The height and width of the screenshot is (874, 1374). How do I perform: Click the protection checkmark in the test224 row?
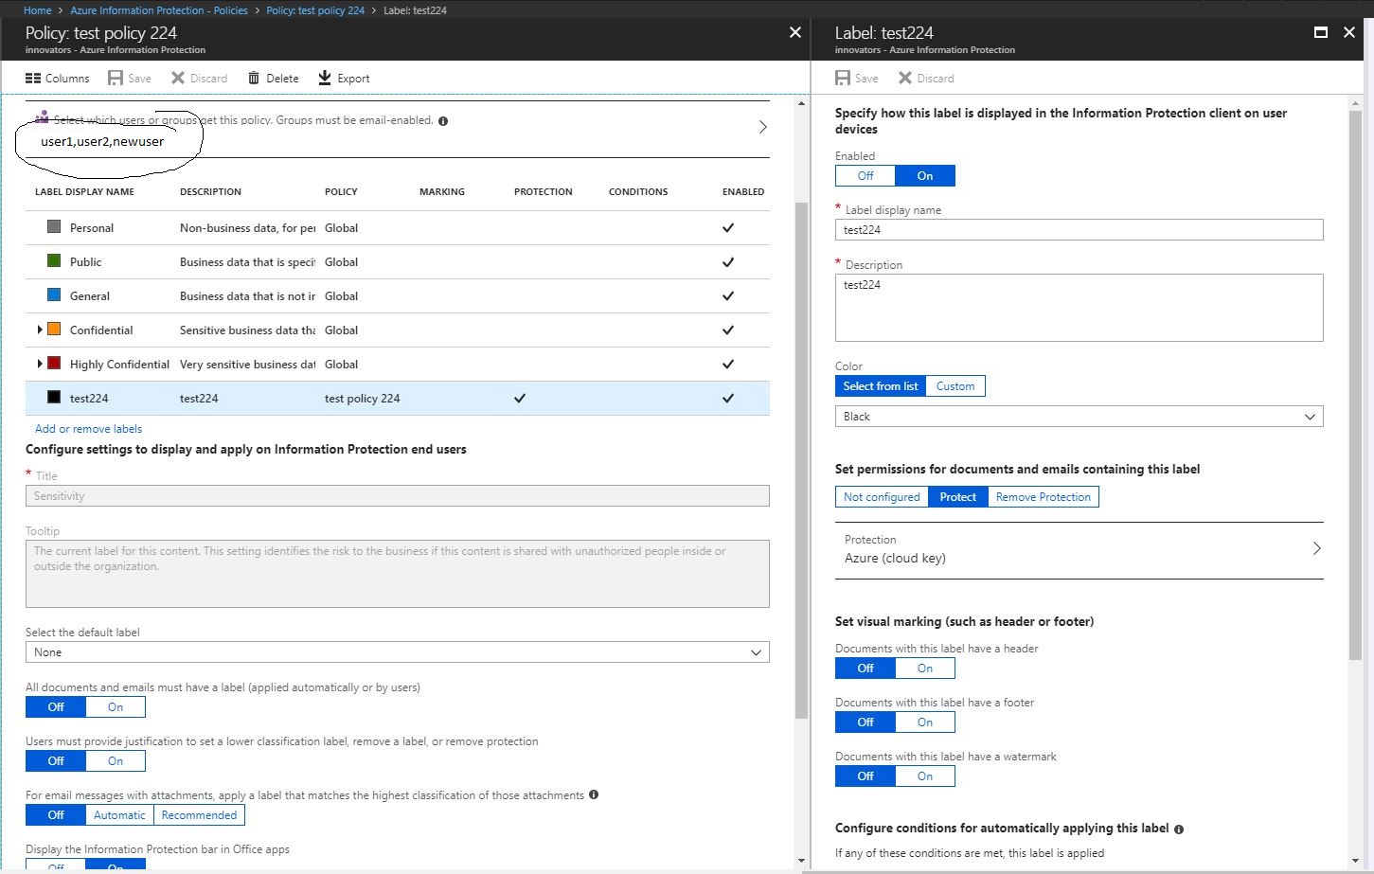(520, 399)
